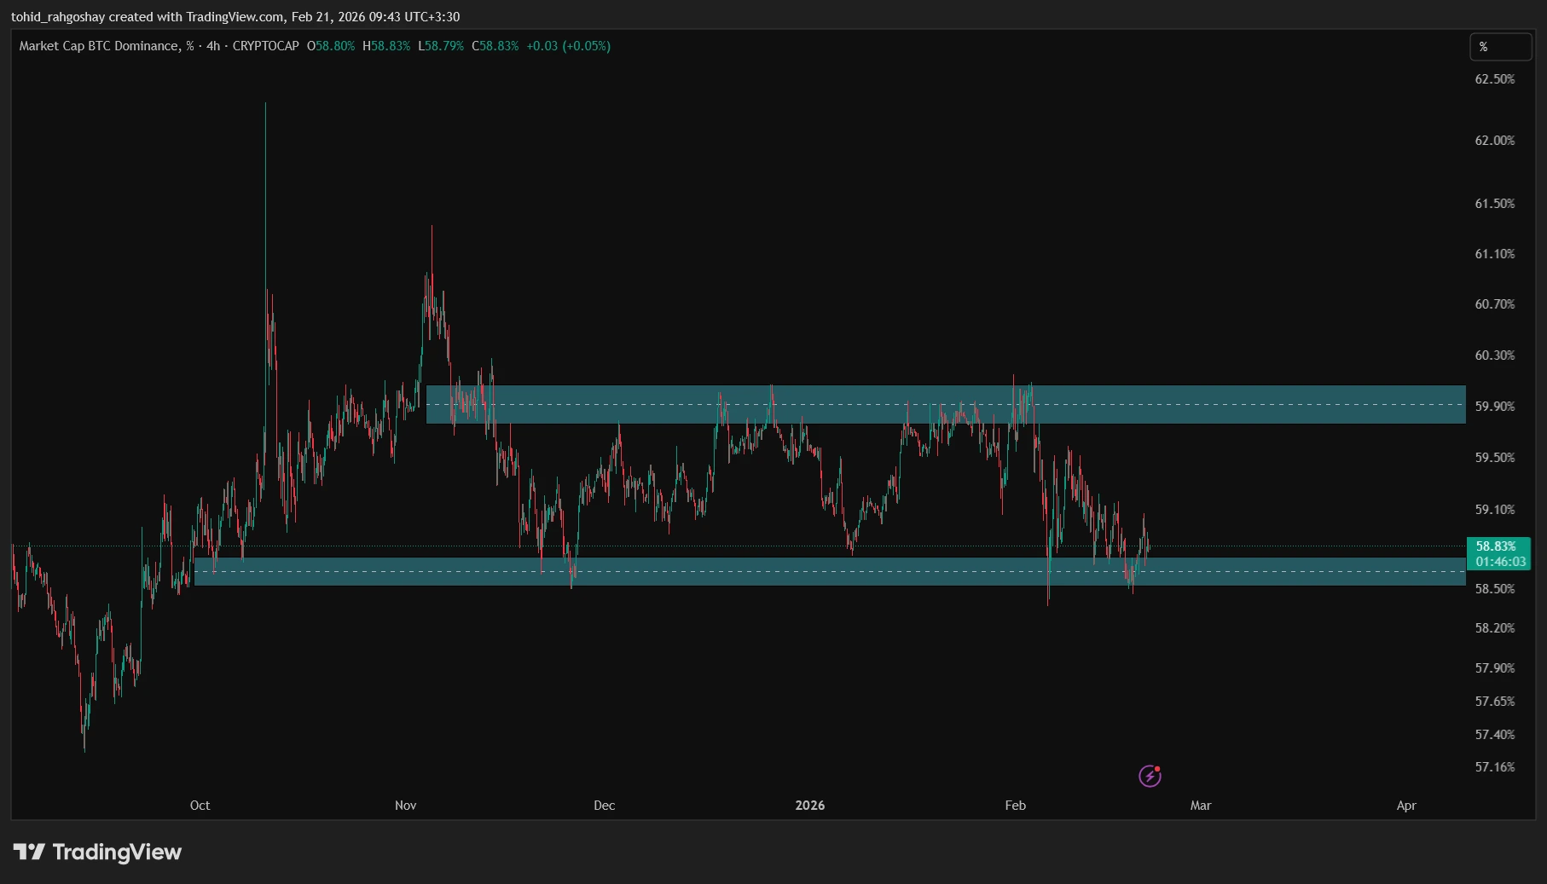The height and width of the screenshot is (884, 1547).
Task: Click the CRYPTOCAP source label
Action: tap(265, 46)
